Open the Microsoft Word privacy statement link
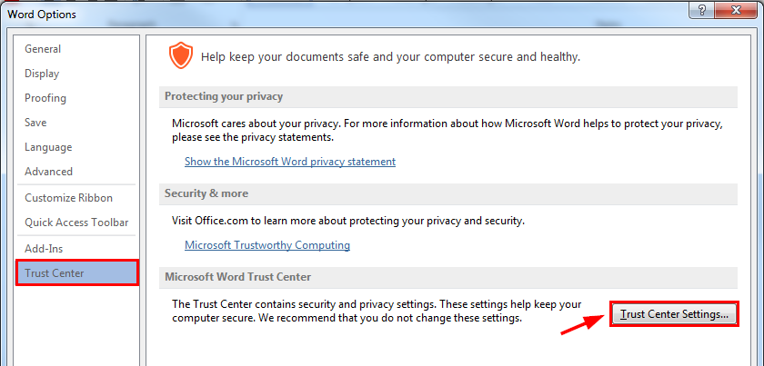764x366 pixels. pos(290,162)
